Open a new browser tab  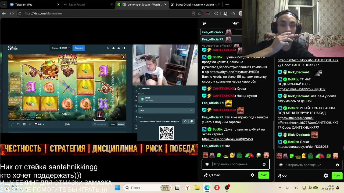point(227,5)
